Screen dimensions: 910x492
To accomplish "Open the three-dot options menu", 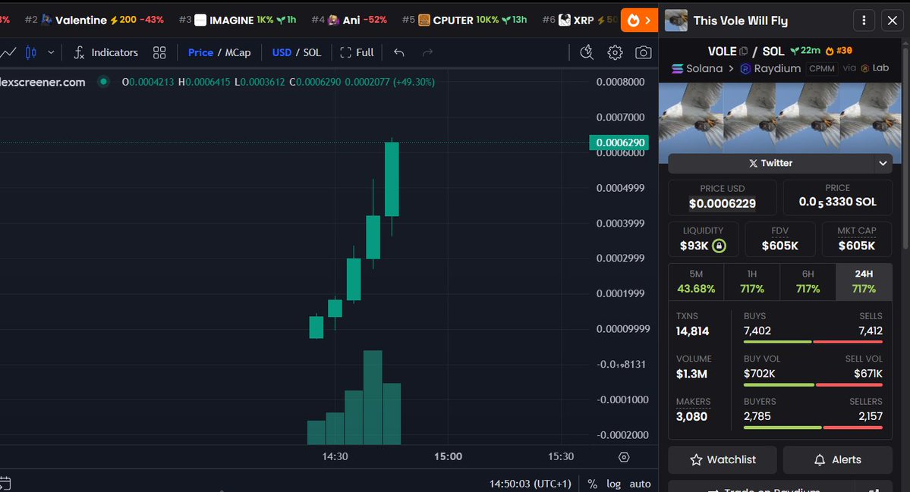I will [864, 21].
